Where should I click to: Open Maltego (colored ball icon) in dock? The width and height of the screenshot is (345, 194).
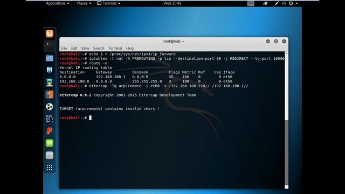tap(50, 107)
